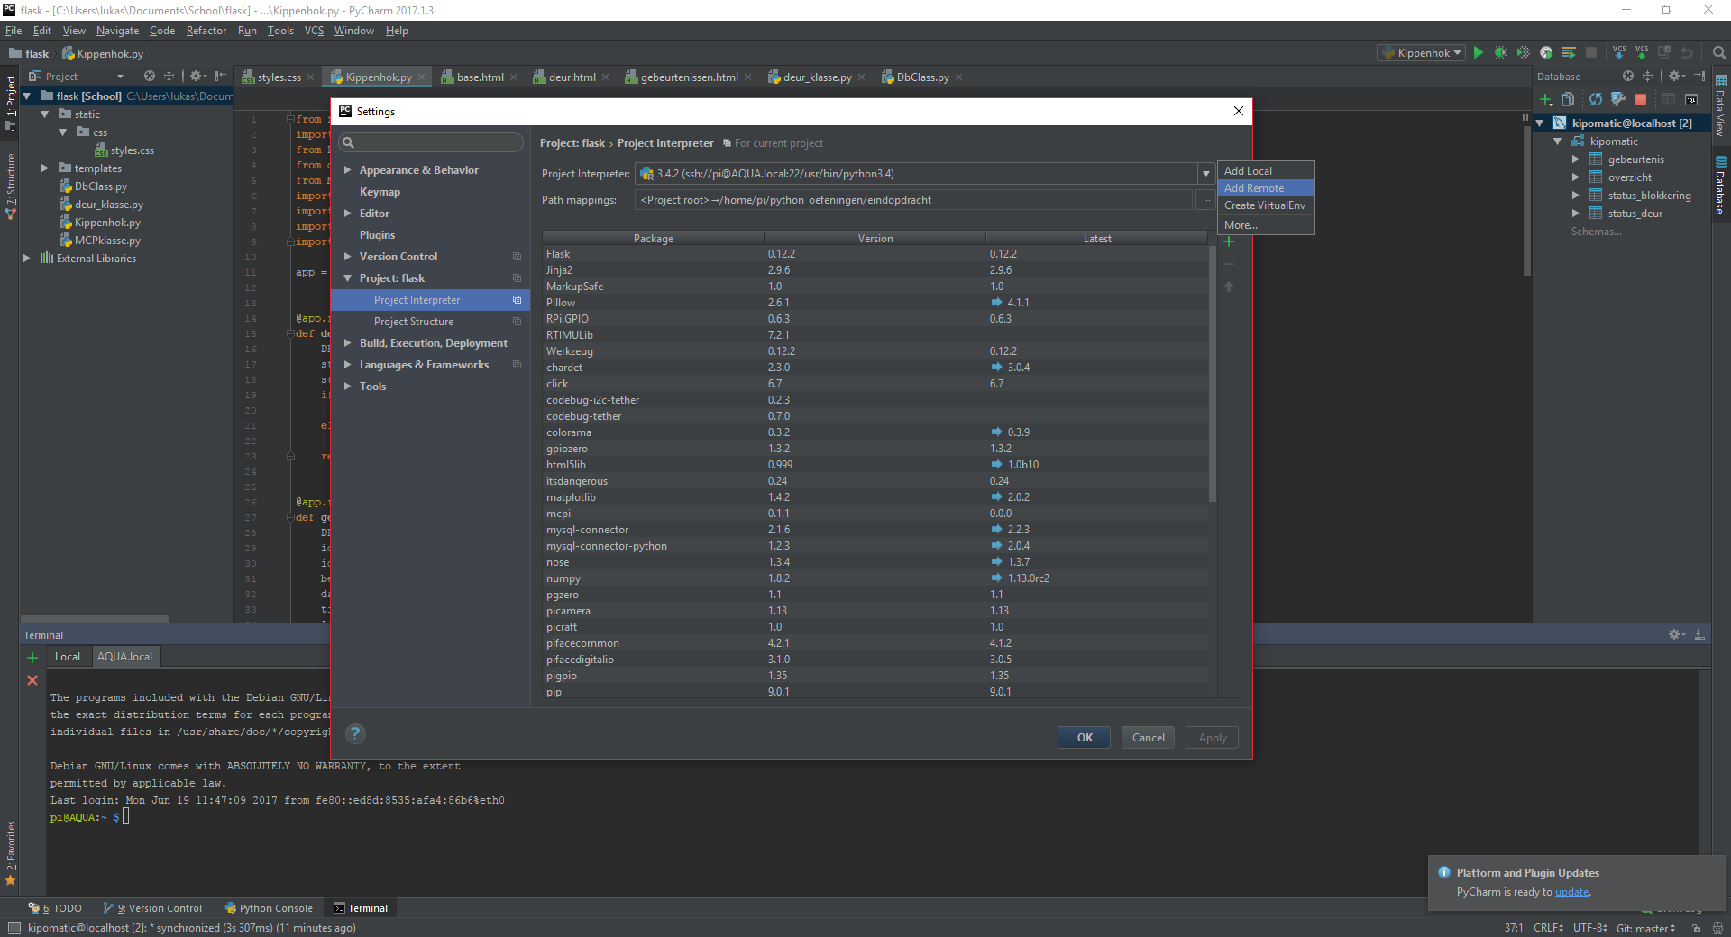
Task: Click the VCS Update Project icon
Action: pos(1619,53)
